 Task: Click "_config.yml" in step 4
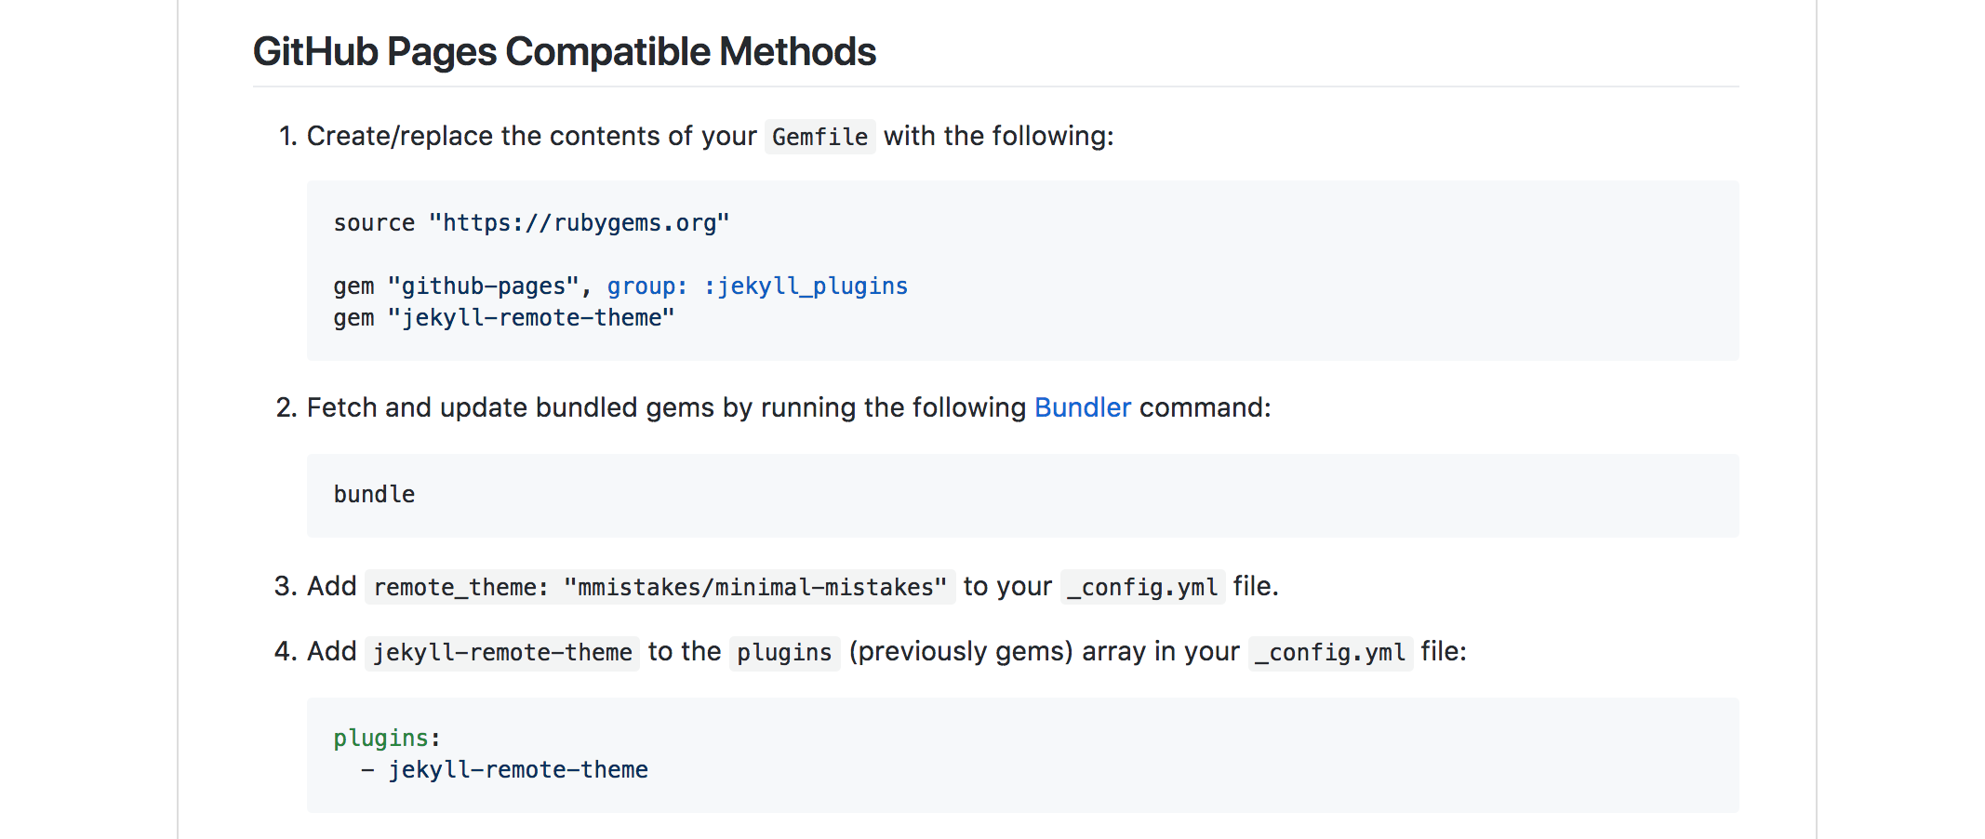[x=1330, y=652]
